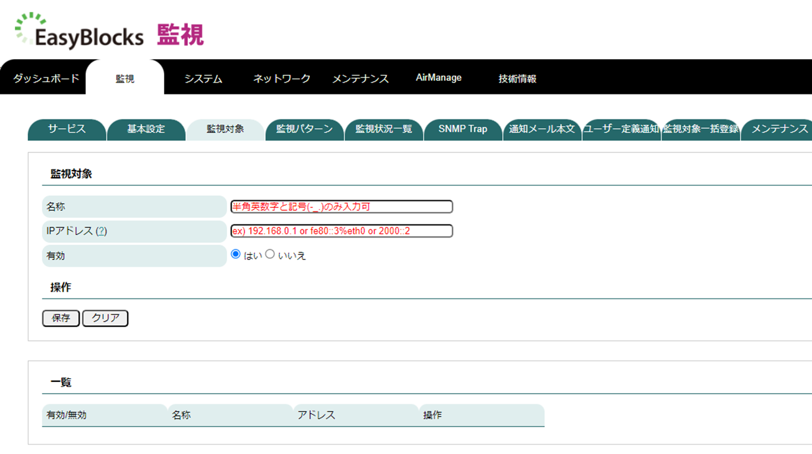Select the ユーザー定義通知 sub-tab

[621, 129]
